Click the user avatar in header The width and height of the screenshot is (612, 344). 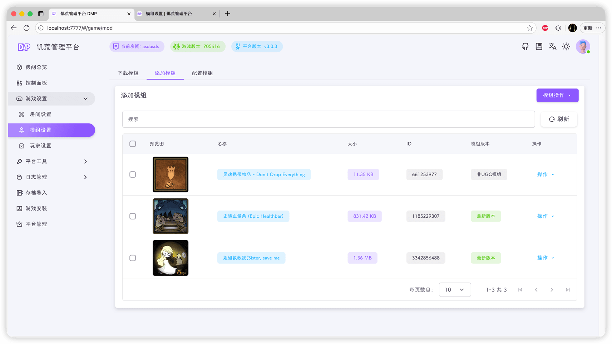(583, 46)
